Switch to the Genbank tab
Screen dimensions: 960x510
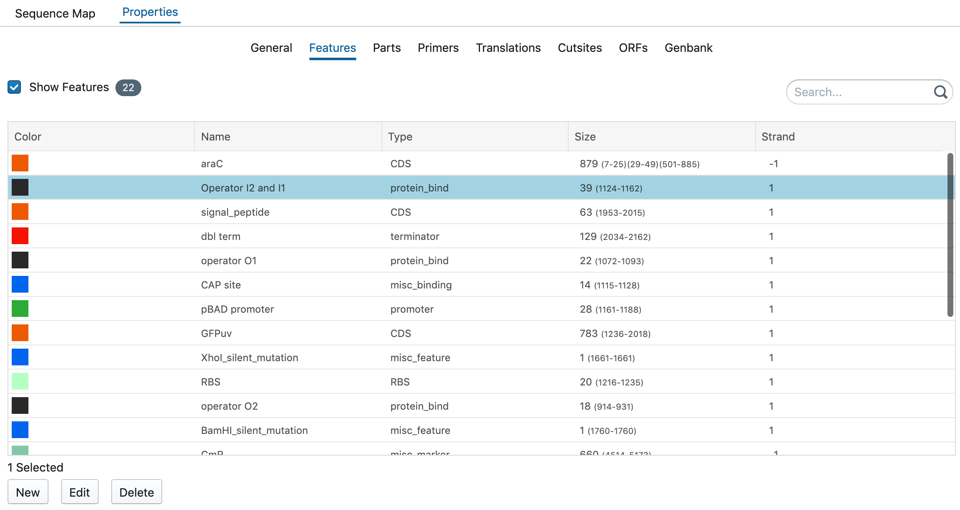click(688, 48)
